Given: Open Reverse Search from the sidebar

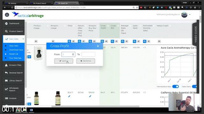Looking at the screenshot, I should pos(13,73).
